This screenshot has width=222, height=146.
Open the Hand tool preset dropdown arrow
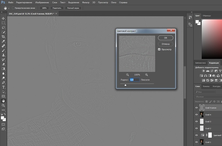[8, 7]
